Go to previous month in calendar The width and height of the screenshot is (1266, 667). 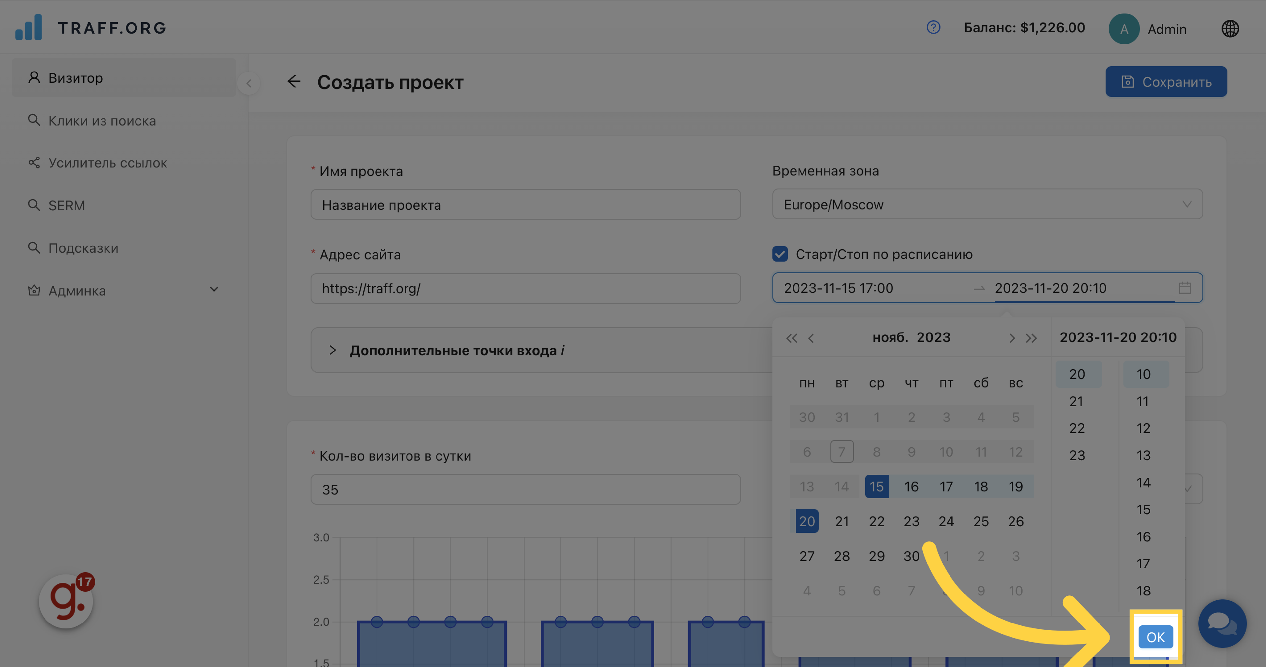click(811, 338)
